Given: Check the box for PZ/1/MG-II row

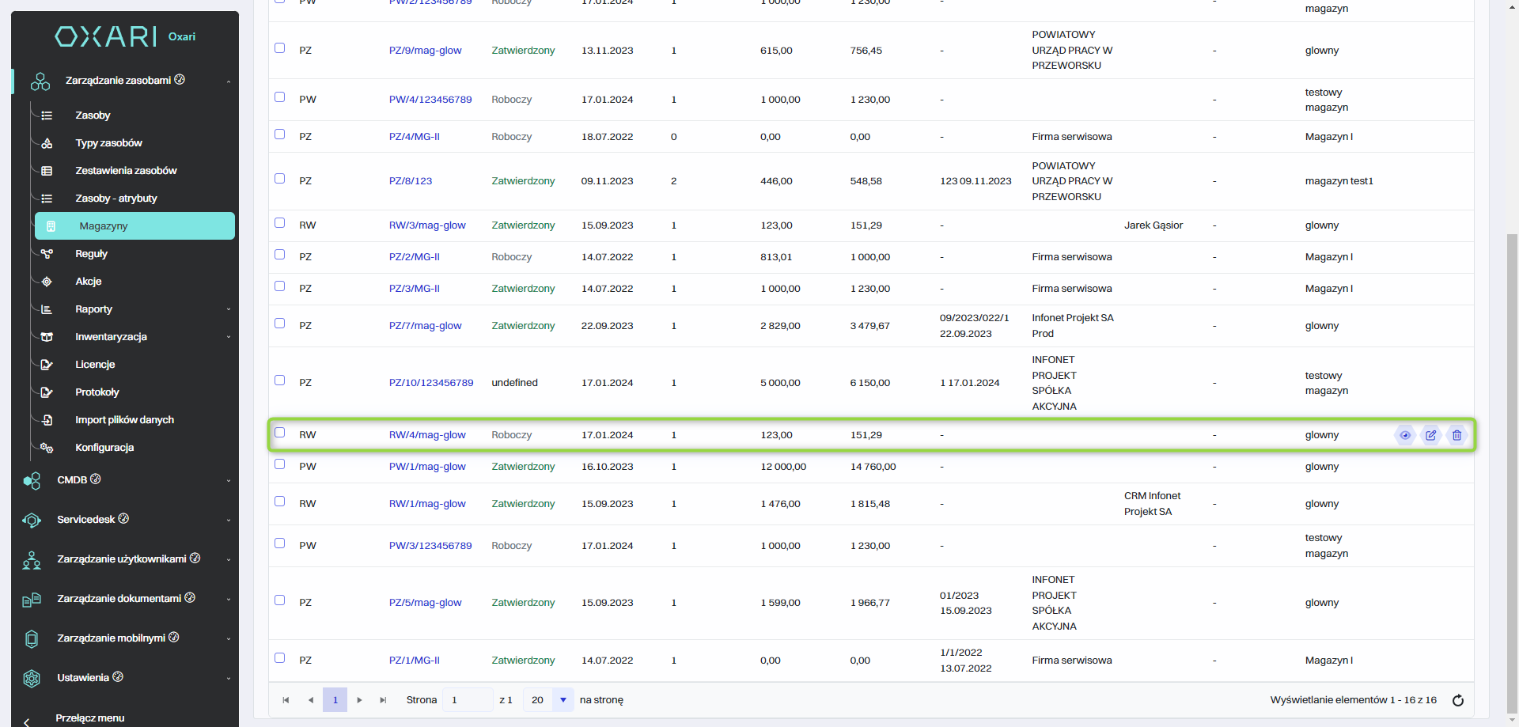Looking at the screenshot, I should [x=279, y=658].
